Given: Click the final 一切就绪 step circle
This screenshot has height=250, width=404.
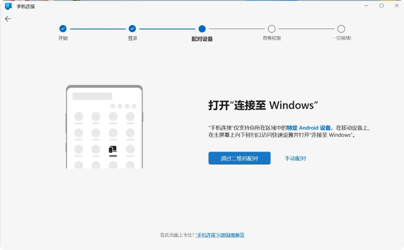Looking at the screenshot, I should tap(341, 29).
